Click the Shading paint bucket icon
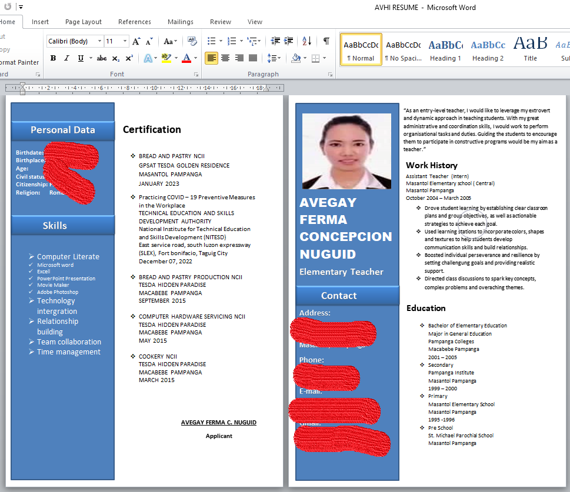Screen dimensions: 570x492 (x=296, y=58)
